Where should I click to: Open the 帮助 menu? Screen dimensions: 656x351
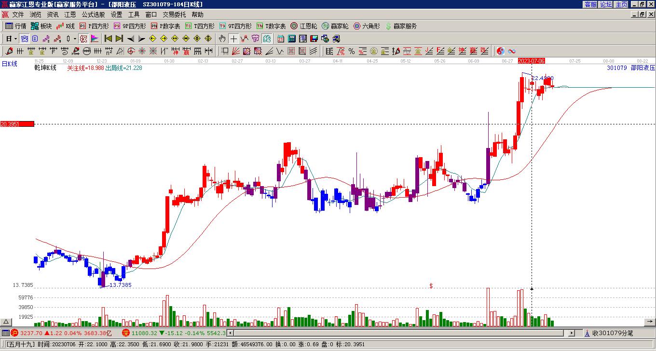pyautogui.click(x=197, y=15)
